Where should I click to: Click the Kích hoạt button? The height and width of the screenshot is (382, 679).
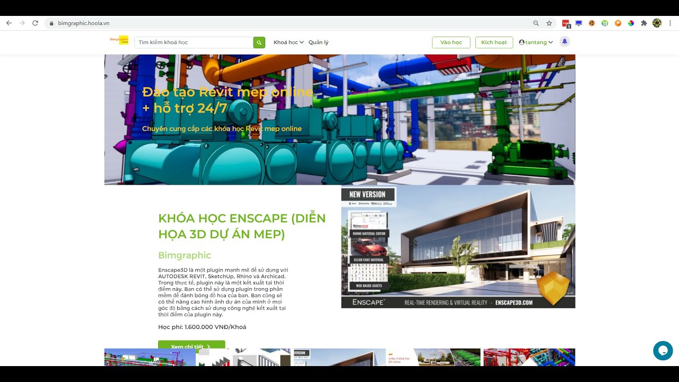pos(494,42)
